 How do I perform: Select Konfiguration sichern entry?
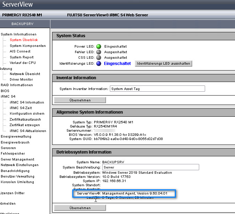point(27,114)
